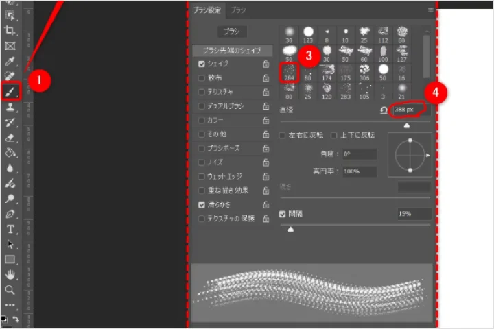Toggle lock icon on 滑らかさ row
The image size is (494, 329).
pos(266,205)
